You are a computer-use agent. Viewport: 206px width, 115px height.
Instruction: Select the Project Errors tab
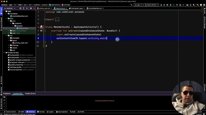tap(30, 94)
